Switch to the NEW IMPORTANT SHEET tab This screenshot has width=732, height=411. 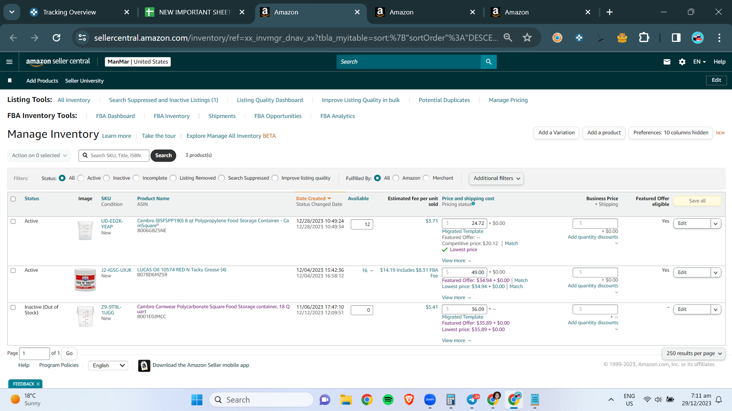tap(194, 12)
